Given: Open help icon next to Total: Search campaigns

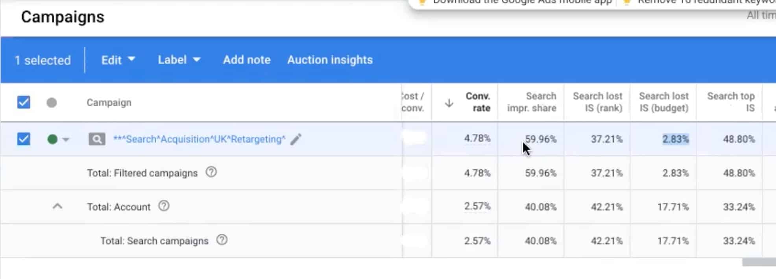Looking at the screenshot, I should [222, 240].
